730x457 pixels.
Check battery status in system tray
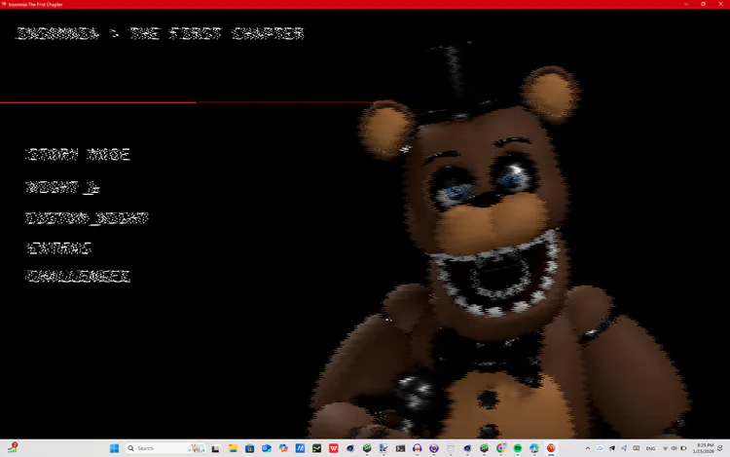(x=683, y=448)
